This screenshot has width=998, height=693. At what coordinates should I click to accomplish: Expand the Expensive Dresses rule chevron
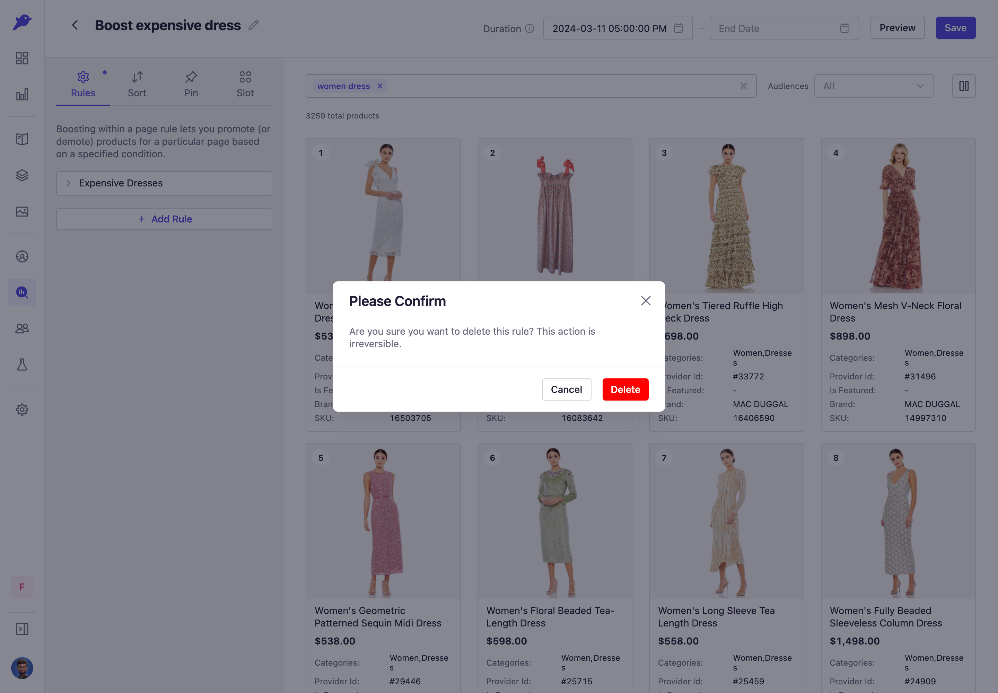[x=68, y=183]
